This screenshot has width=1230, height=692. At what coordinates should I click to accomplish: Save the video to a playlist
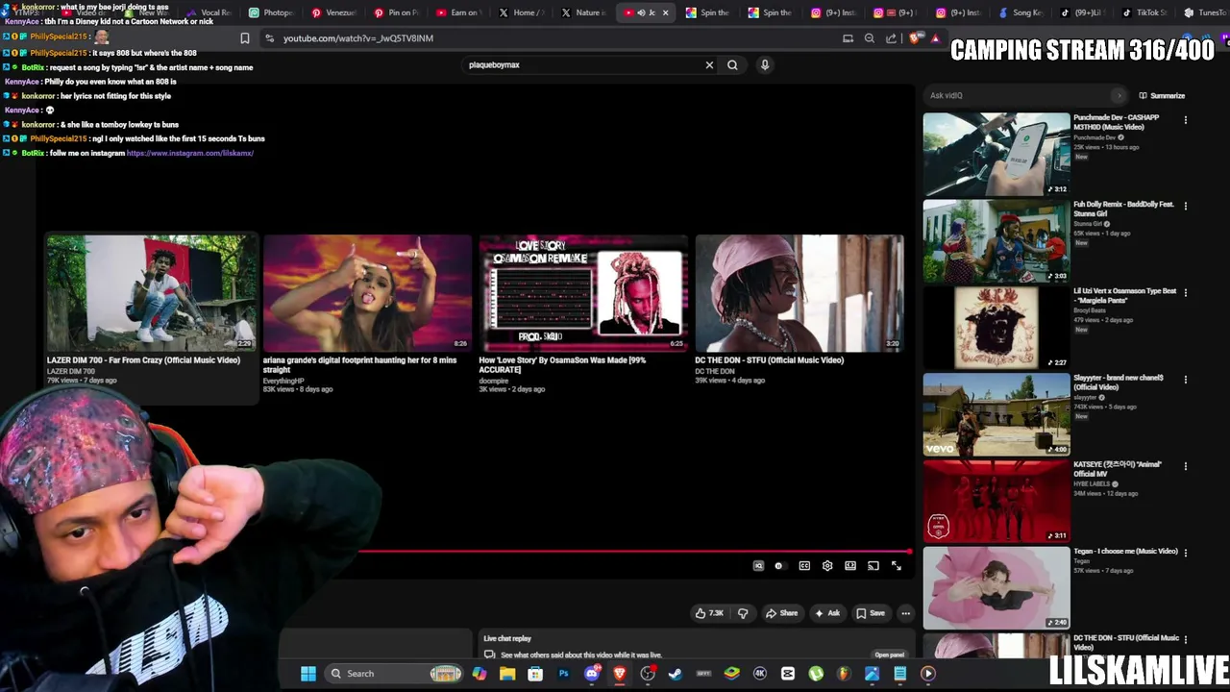point(871,613)
